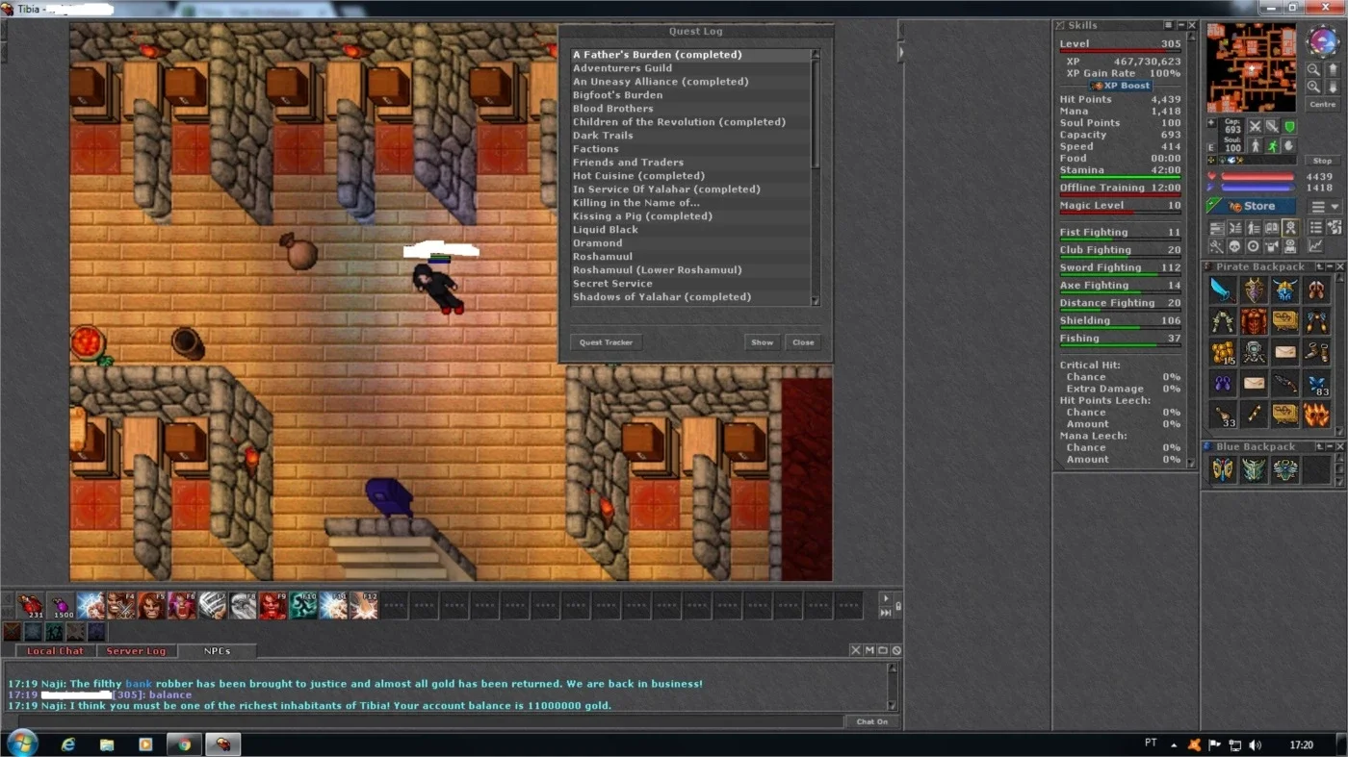Select Secret Service quest entry
1348x757 pixels.
[691, 284]
